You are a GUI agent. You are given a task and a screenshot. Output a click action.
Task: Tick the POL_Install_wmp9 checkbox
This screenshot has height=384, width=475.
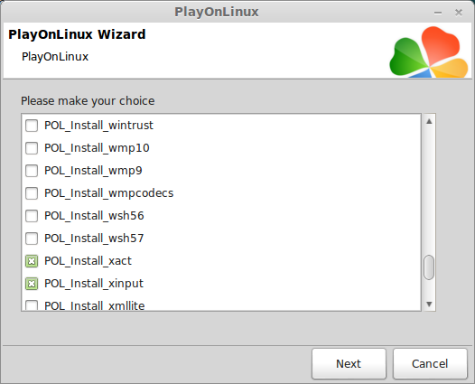tap(32, 171)
